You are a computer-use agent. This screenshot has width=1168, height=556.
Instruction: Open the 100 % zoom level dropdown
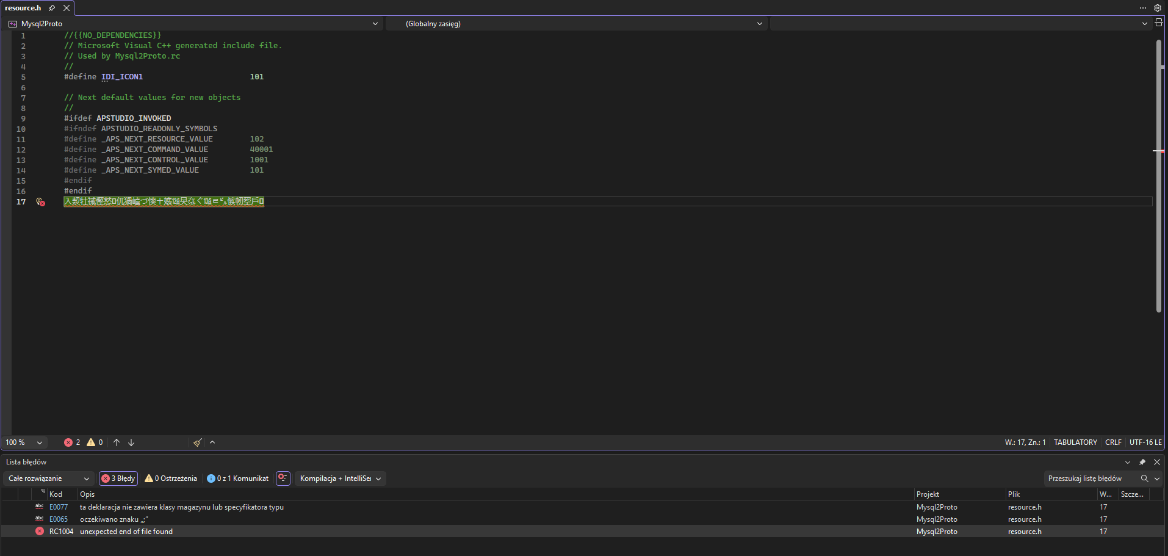coord(24,442)
